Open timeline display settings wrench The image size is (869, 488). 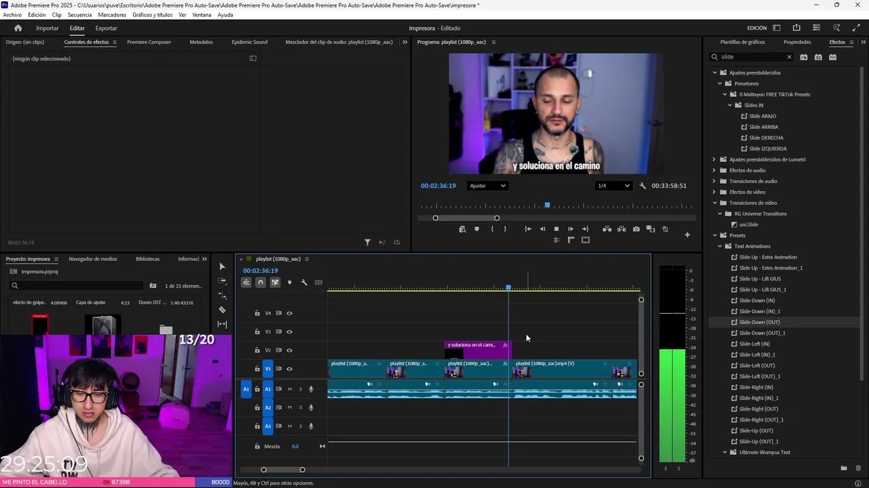[x=303, y=282]
